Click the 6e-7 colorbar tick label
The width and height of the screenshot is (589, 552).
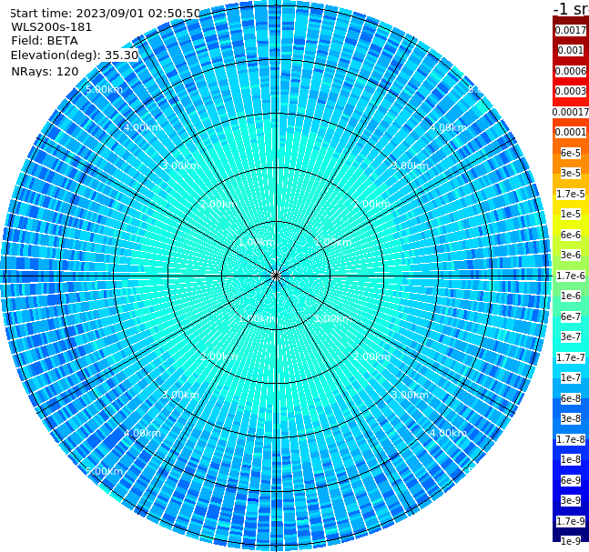click(x=571, y=316)
